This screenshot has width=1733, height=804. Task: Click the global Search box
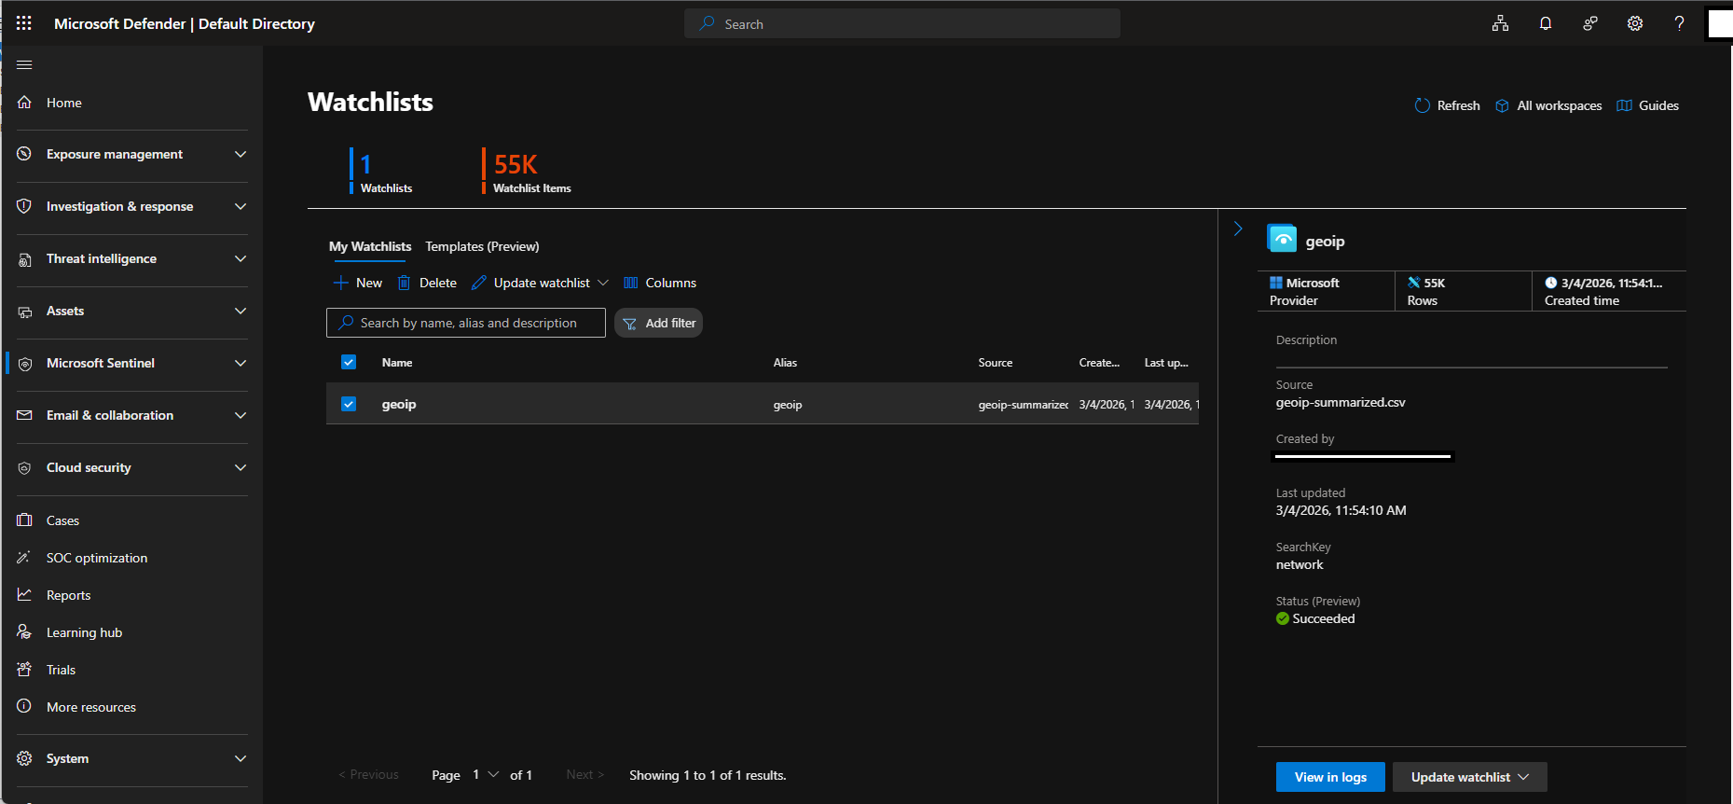(x=902, y=23)
